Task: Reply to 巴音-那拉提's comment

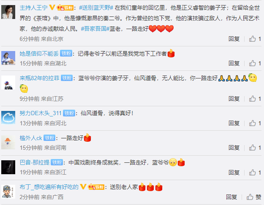Action: pyautogui.click(x=234, y=173)
